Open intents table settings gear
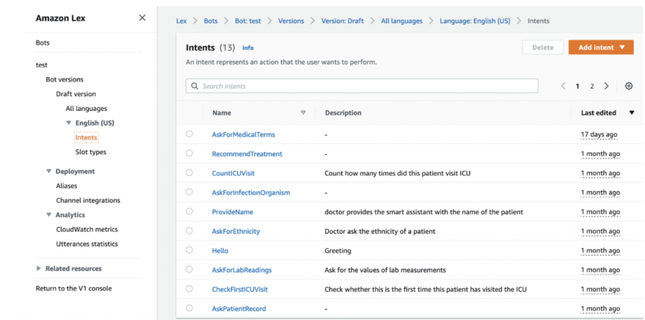This screenshot has height=320, width=645. point(629,86)
